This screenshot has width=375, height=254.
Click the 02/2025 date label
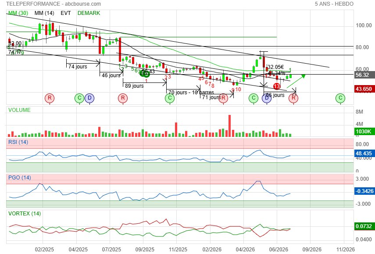click(x=44, y=250)
